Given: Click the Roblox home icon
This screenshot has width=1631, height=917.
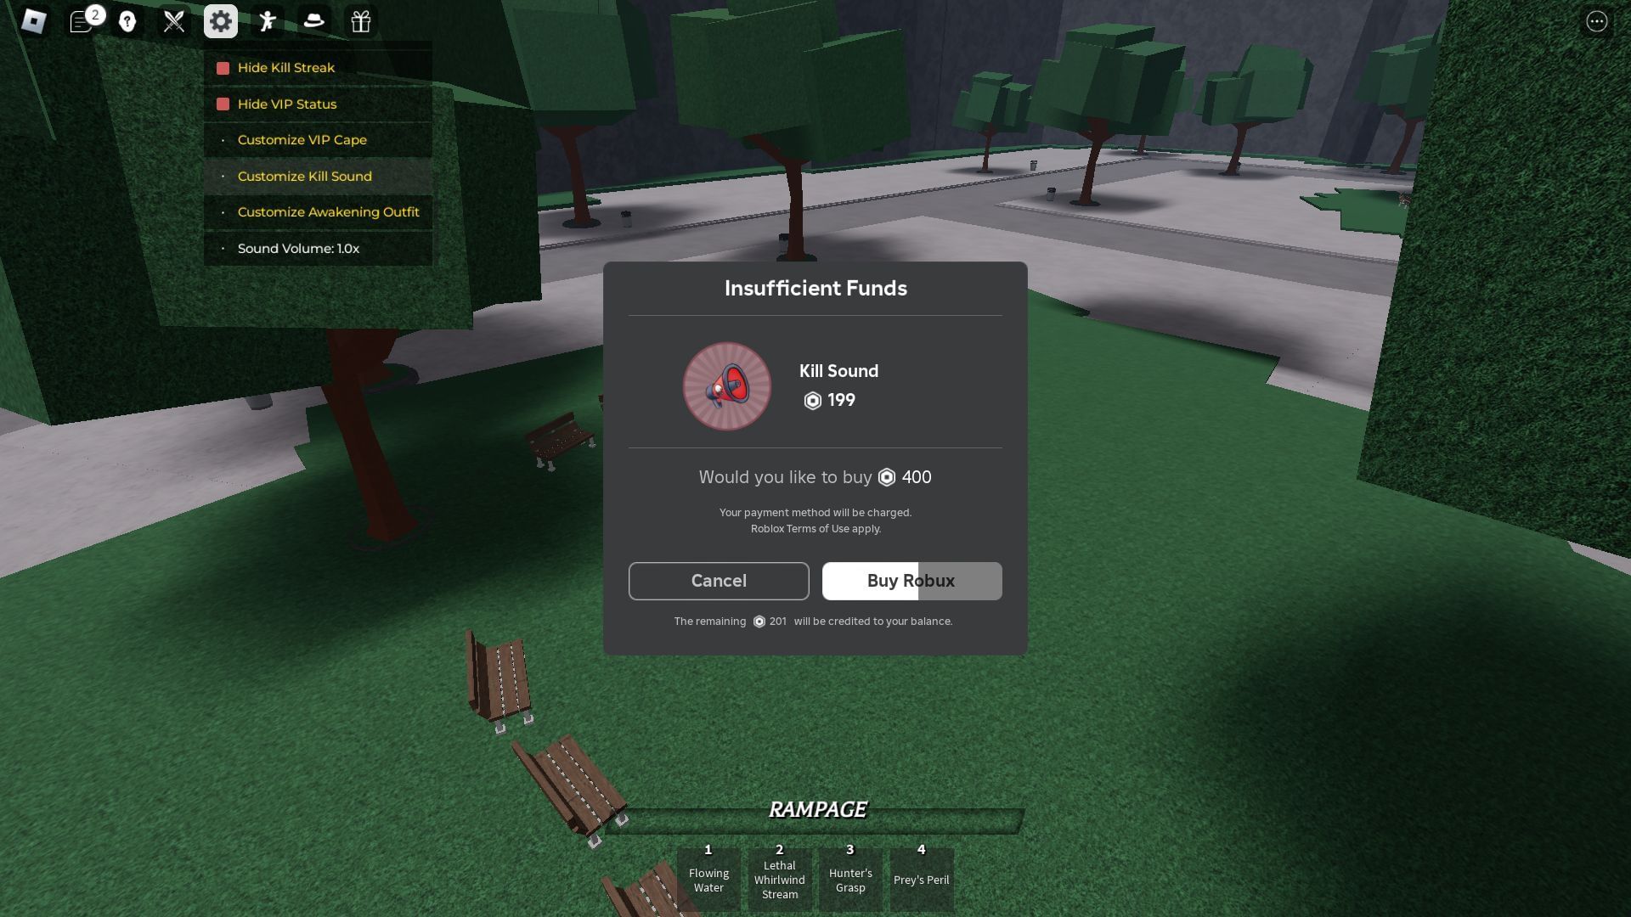Looking at the screenshot, I should pyautogui.click(x=32, y=20).
